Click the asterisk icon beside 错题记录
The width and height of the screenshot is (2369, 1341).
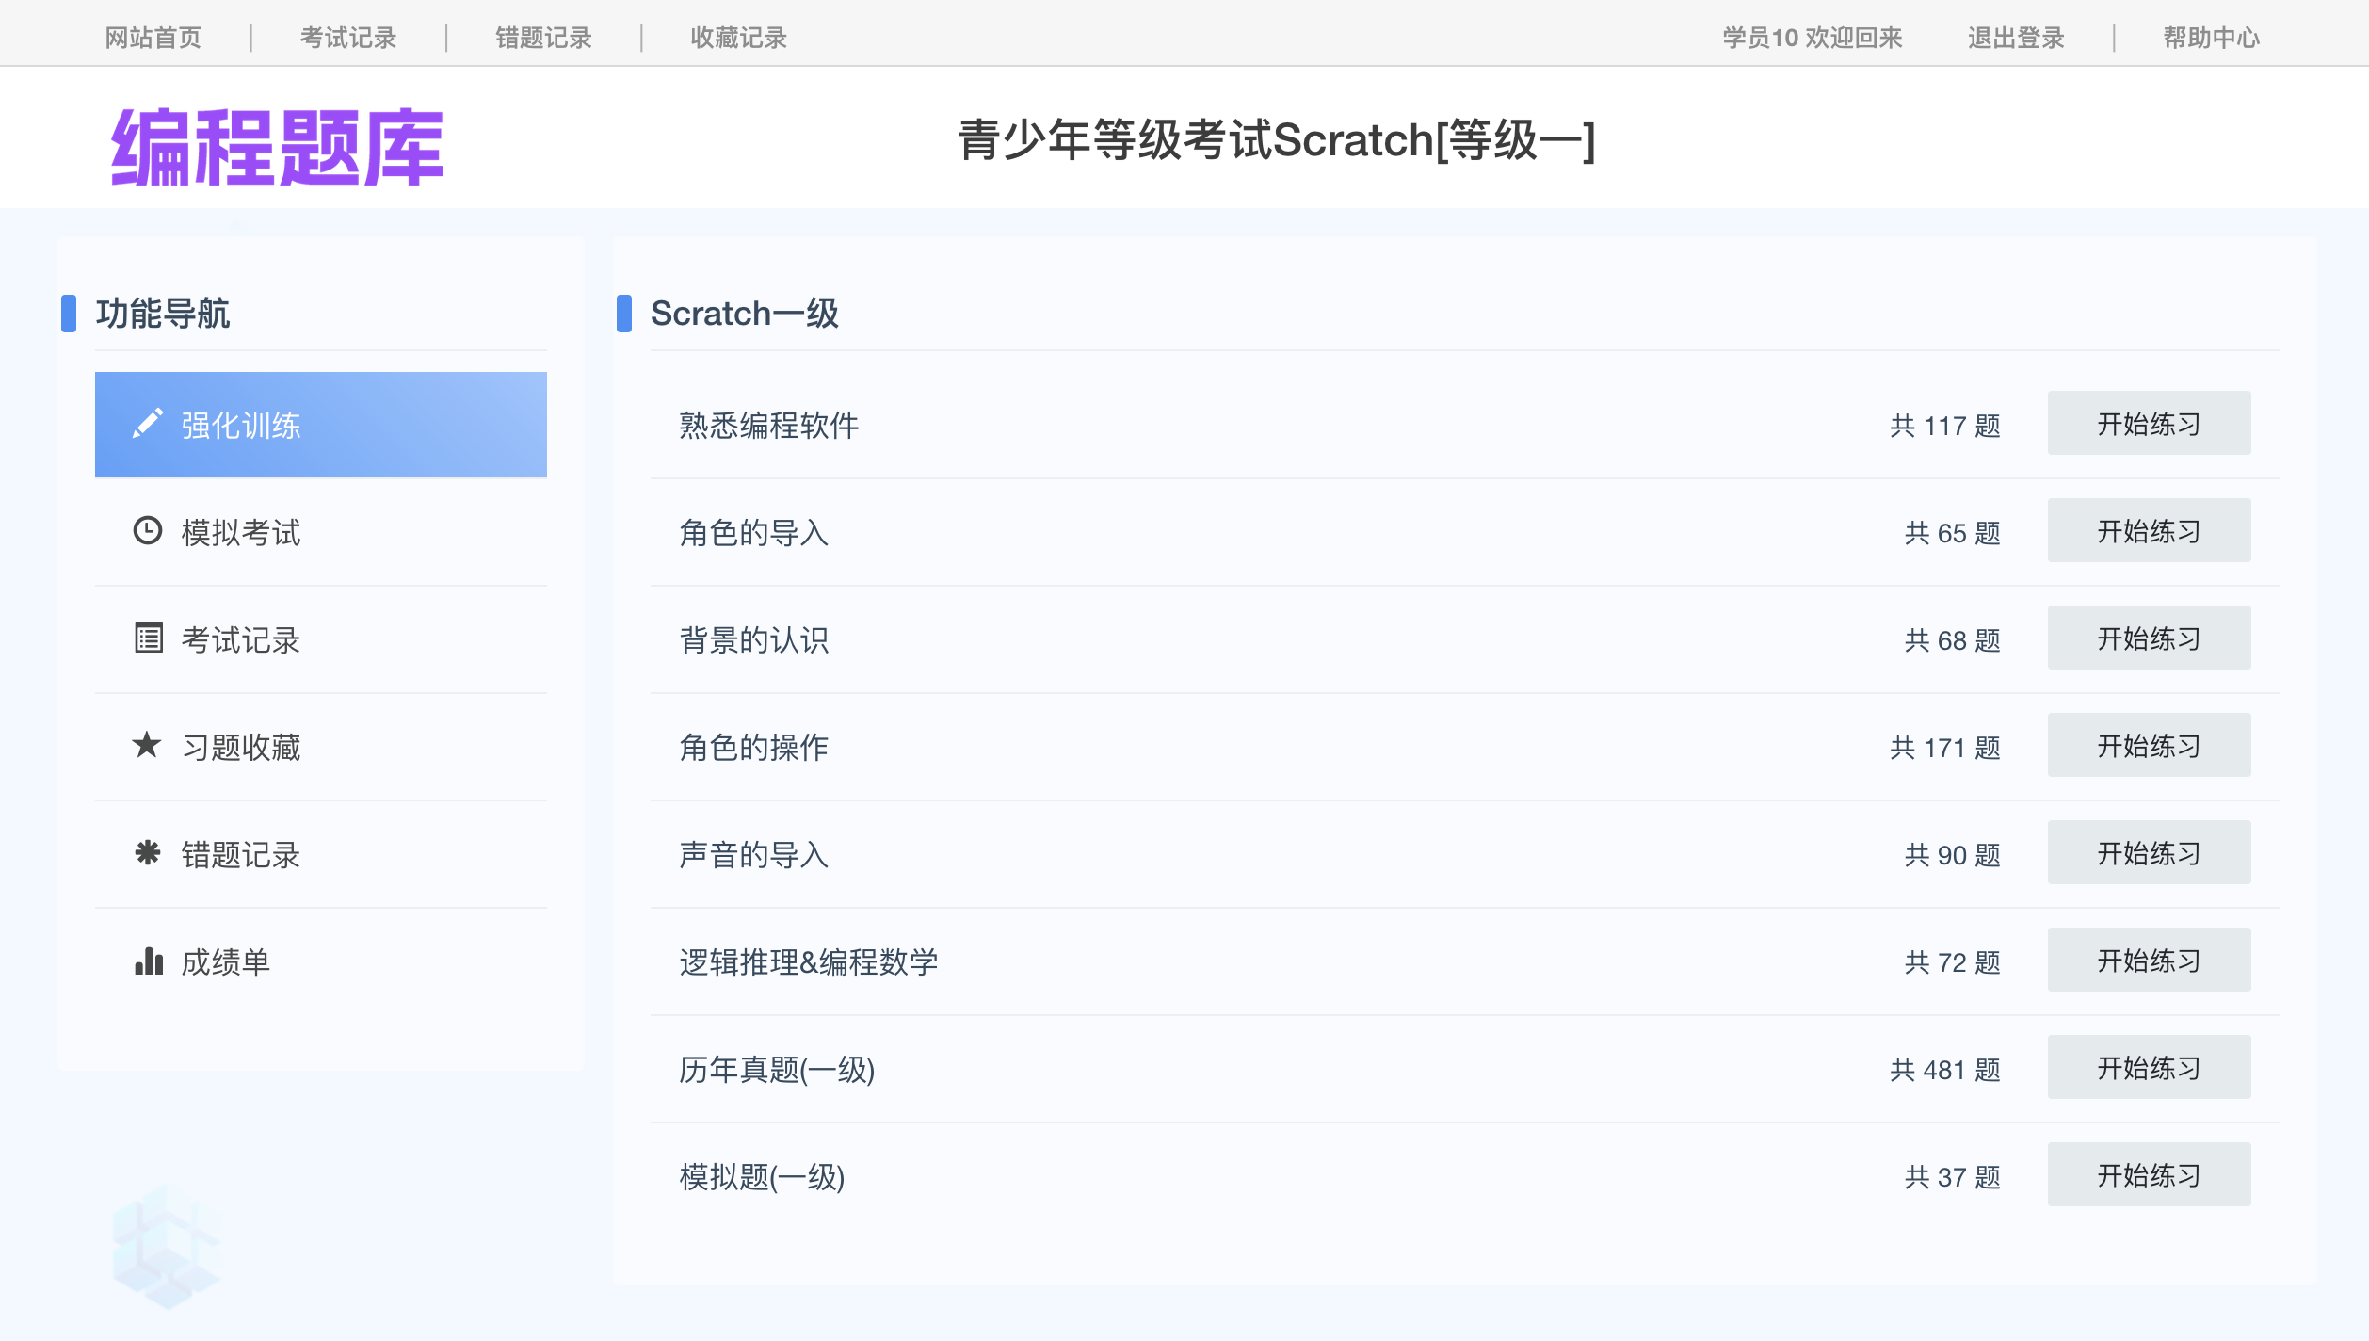[148, 853]
